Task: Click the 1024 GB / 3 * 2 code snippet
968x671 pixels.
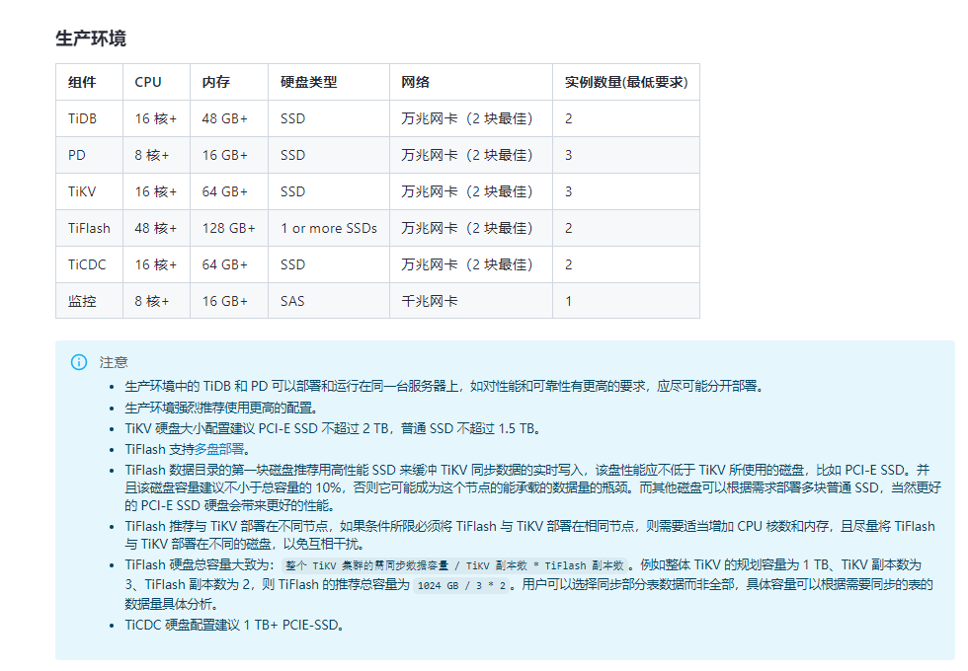Action: (x=462, y=585)
